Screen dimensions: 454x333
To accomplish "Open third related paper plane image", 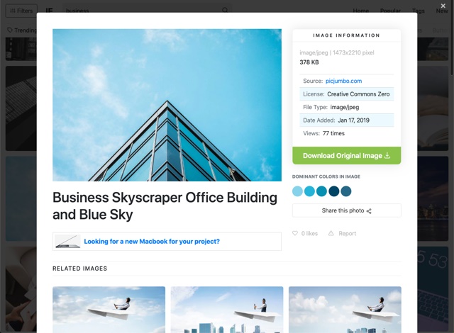I will (x=345, y=310).
